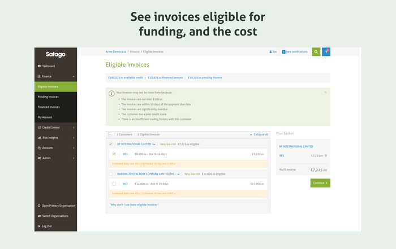Viewport: 396px width, 249px height.
Task: Toggle the select-all invoices checkbox
Action: [x=110, y=134]
